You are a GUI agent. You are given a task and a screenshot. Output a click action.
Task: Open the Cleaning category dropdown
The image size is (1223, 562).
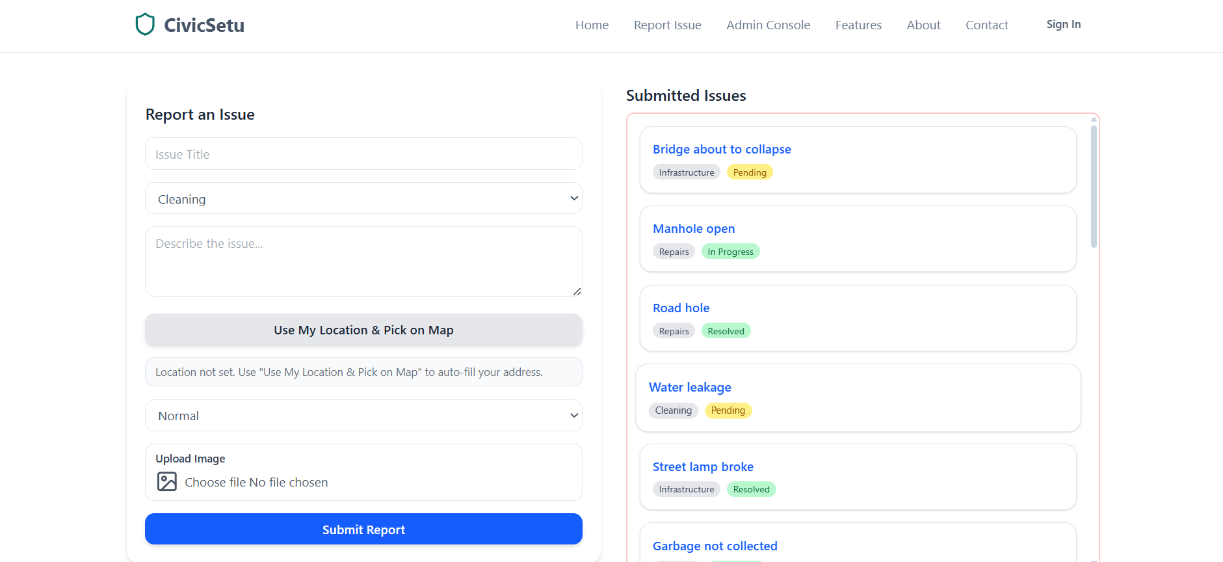(x=363, y=198)
